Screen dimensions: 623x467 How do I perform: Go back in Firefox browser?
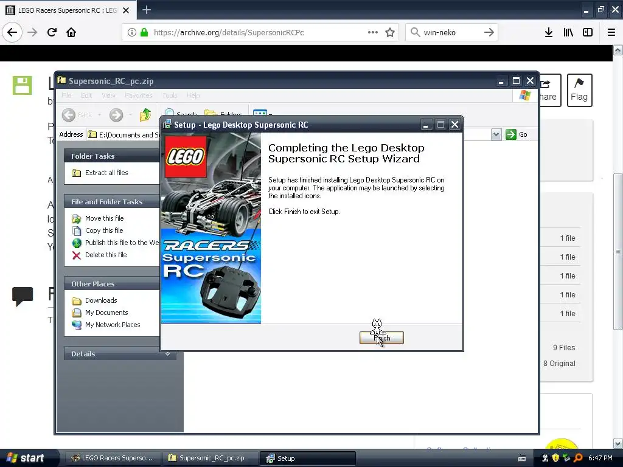coord(12,32)
